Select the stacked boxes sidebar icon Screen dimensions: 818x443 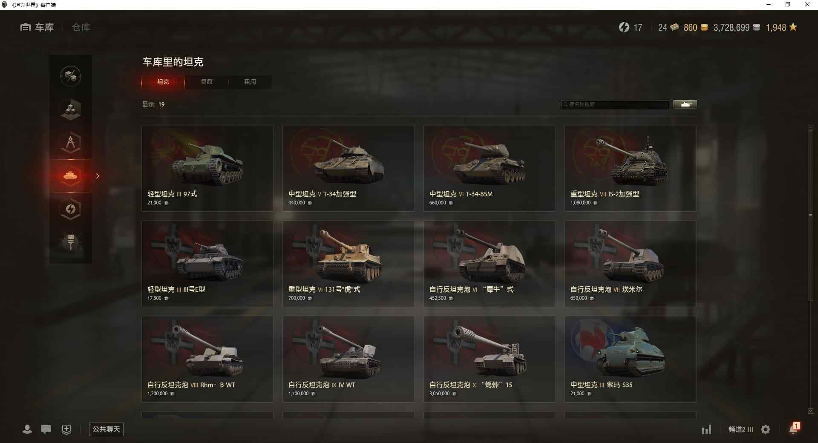tap(71, 109)
